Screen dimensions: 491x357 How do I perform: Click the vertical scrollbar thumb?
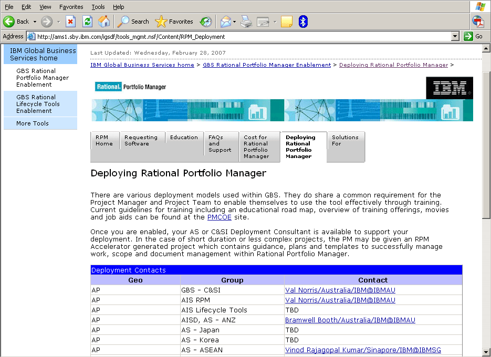tap(486, 145)
